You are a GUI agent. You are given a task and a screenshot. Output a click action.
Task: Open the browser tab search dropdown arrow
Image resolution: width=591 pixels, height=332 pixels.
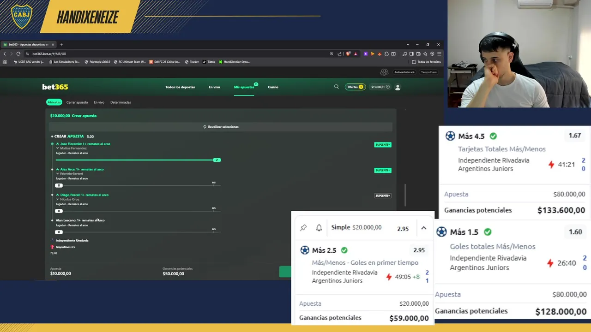pyautogui.click(x=408, y=45)
